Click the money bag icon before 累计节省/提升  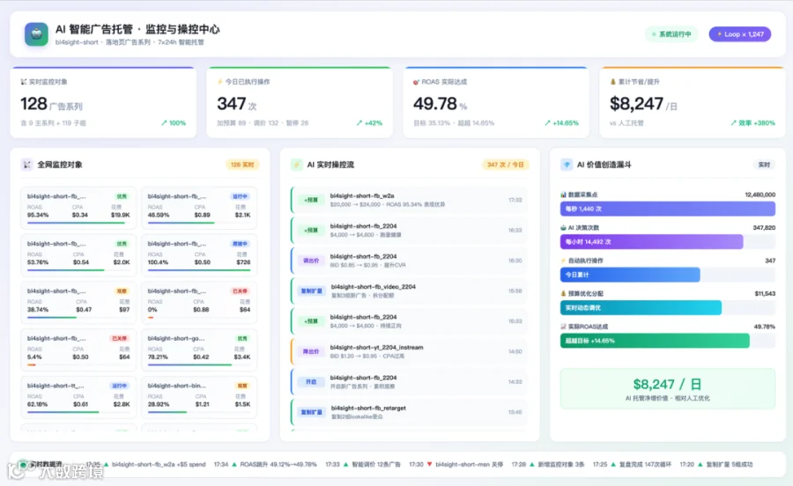(x=613, y=82)
